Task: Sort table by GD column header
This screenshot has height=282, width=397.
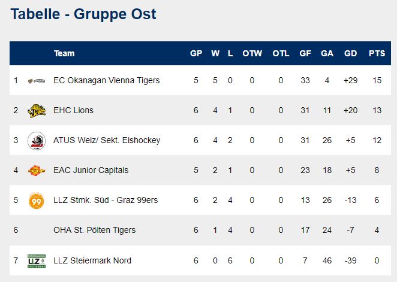Action: pyautogui.click(x=350, y=53)
